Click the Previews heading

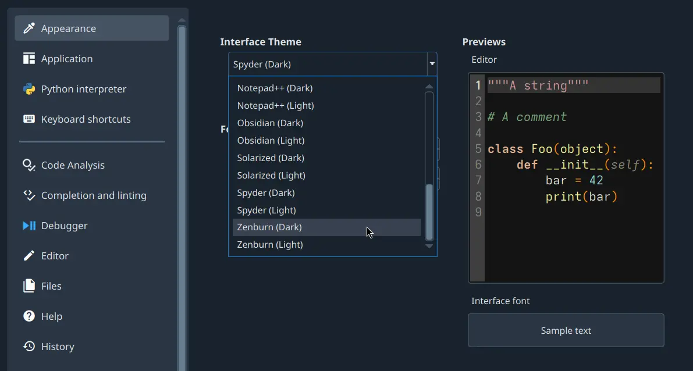(x=484, y=42)
